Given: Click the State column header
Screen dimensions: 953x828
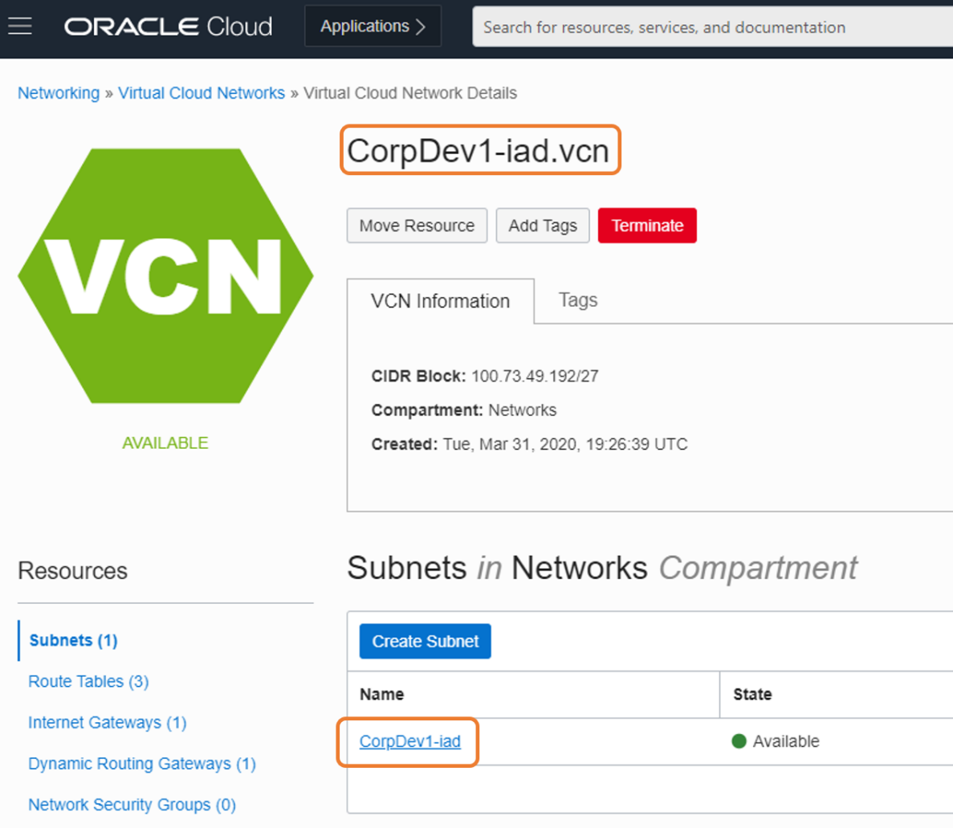Looking at the screenshot, I should 752,694.
